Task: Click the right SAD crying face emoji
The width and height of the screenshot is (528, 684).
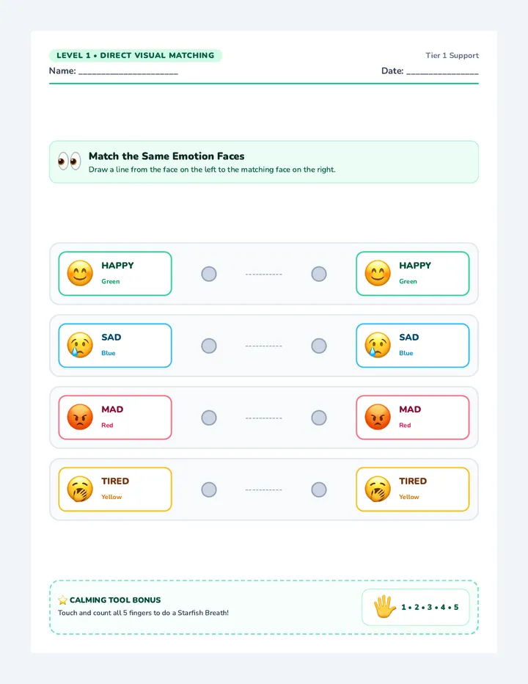Action: (x=378, y=345)
